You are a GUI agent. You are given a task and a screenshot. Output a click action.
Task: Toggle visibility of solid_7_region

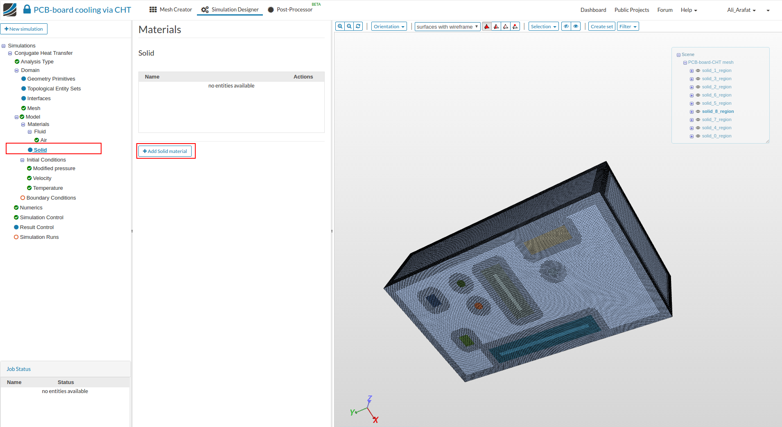(698, 120)
